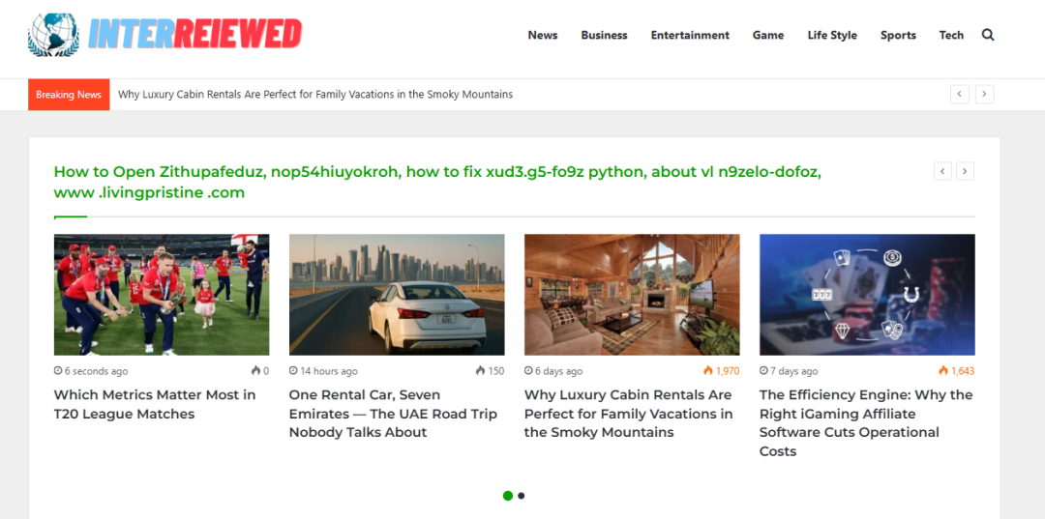Open the Entertainment menu
The width and height of the screenshot is (1045, 519).
tap(690, 35)
